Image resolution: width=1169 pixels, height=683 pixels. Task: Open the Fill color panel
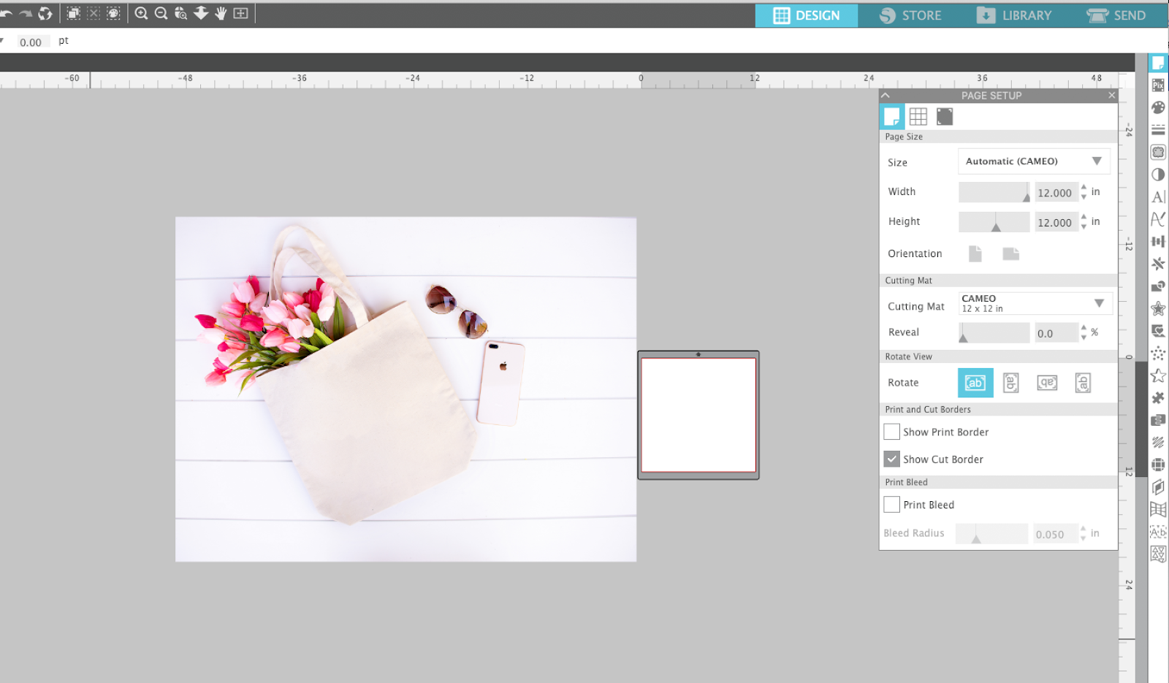tap(1158, 107)
